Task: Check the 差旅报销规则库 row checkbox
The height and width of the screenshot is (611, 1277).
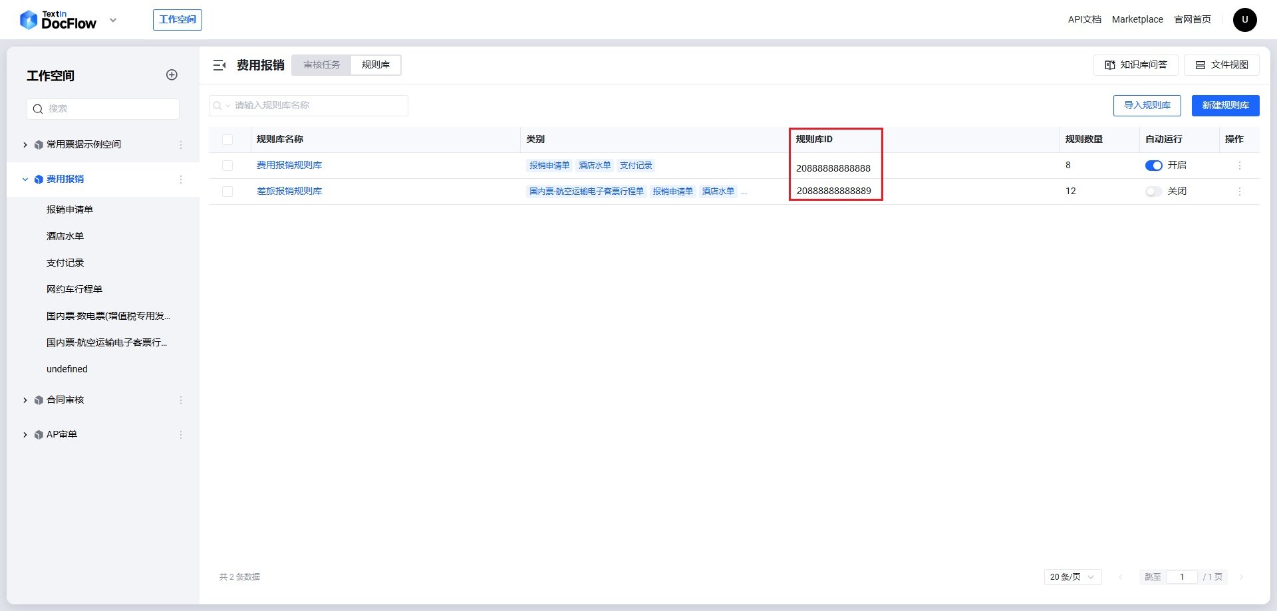Action: point(227,191)
